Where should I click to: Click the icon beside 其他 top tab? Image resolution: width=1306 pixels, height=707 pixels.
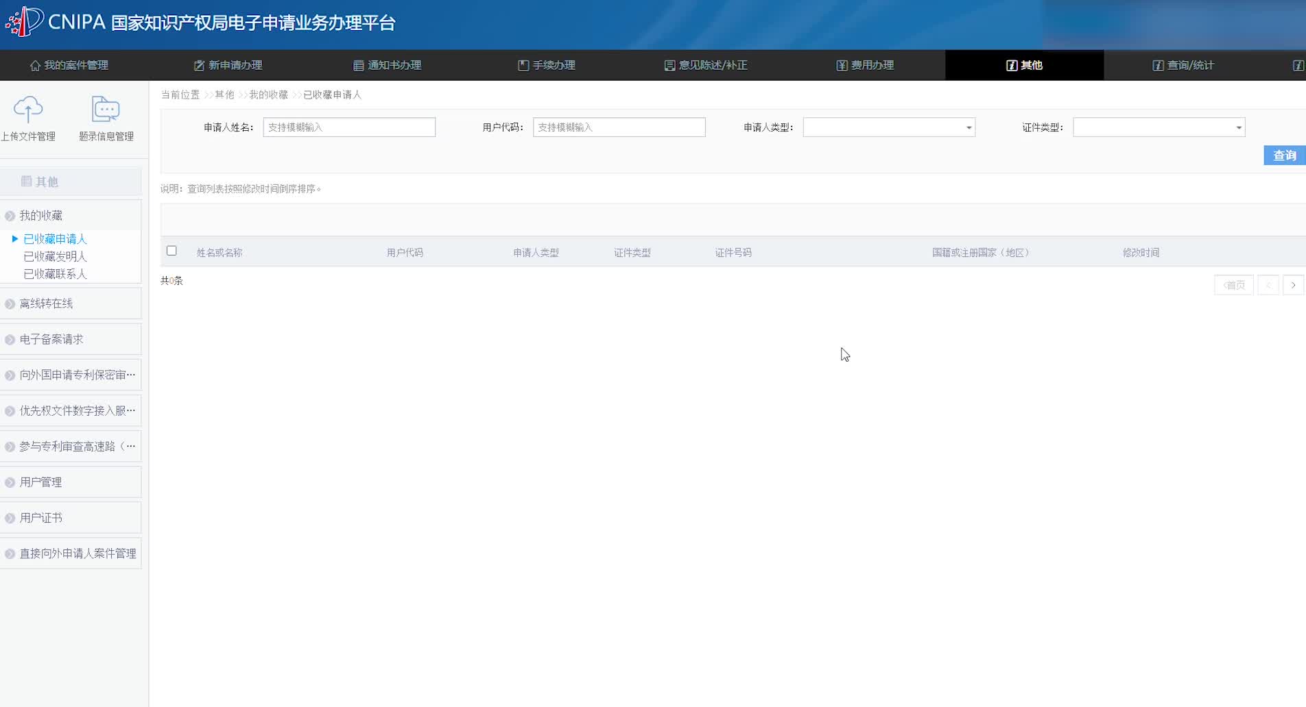[1012, 66]
